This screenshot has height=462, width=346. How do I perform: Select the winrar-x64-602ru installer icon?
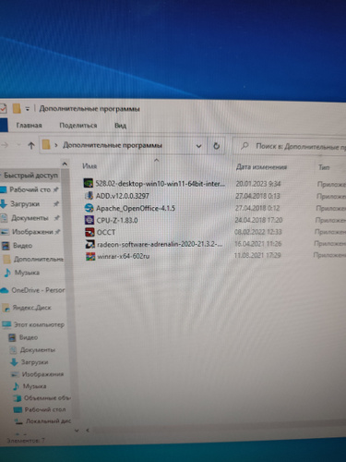(90, 256)
